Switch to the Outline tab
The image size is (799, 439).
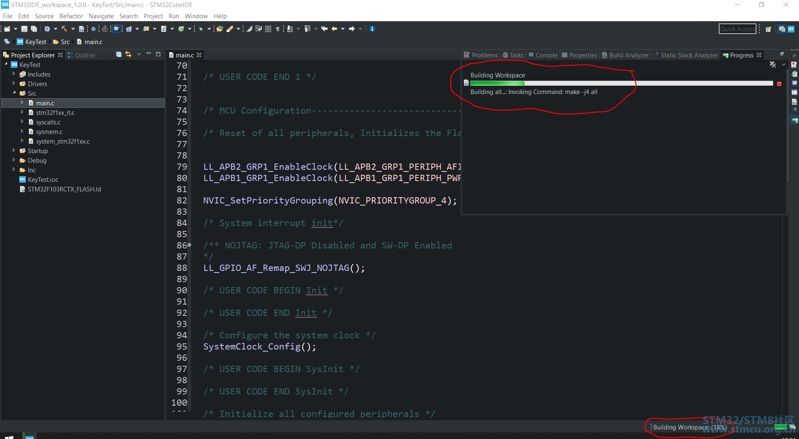click(82, 55)
